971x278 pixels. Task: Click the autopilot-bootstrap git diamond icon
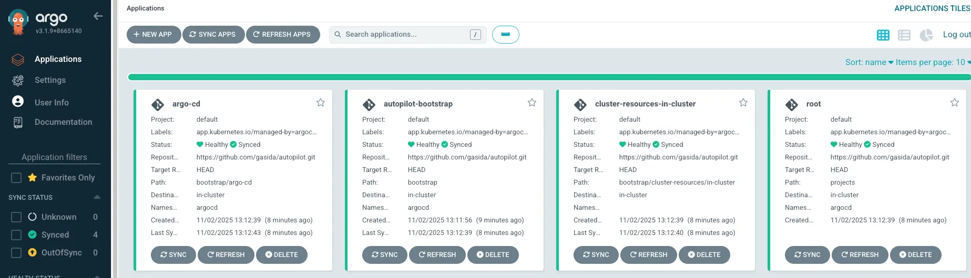pos(369,105)
